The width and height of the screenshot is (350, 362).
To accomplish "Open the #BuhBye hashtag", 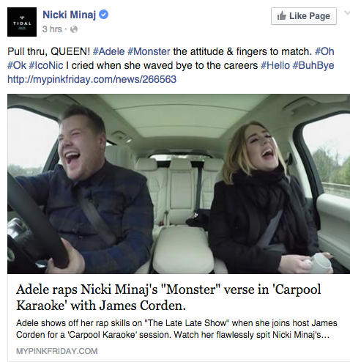I will 313,65.
